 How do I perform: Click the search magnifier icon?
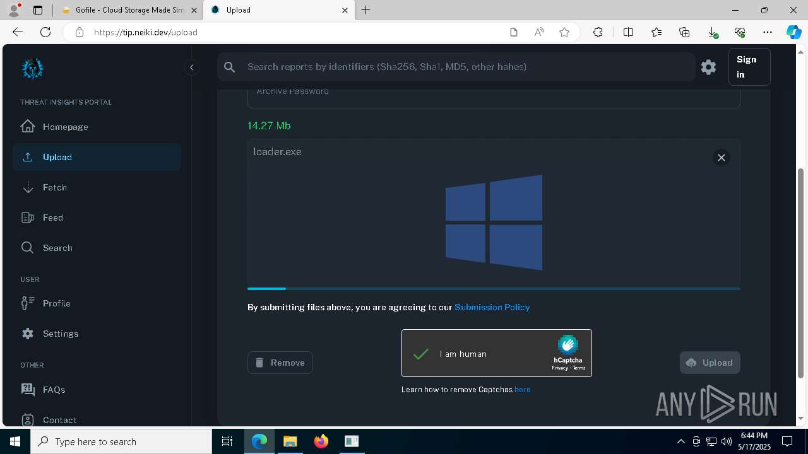[x=230, y=67]
